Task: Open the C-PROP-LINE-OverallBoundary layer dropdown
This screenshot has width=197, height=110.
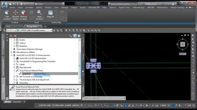Action: pos(51,30)
